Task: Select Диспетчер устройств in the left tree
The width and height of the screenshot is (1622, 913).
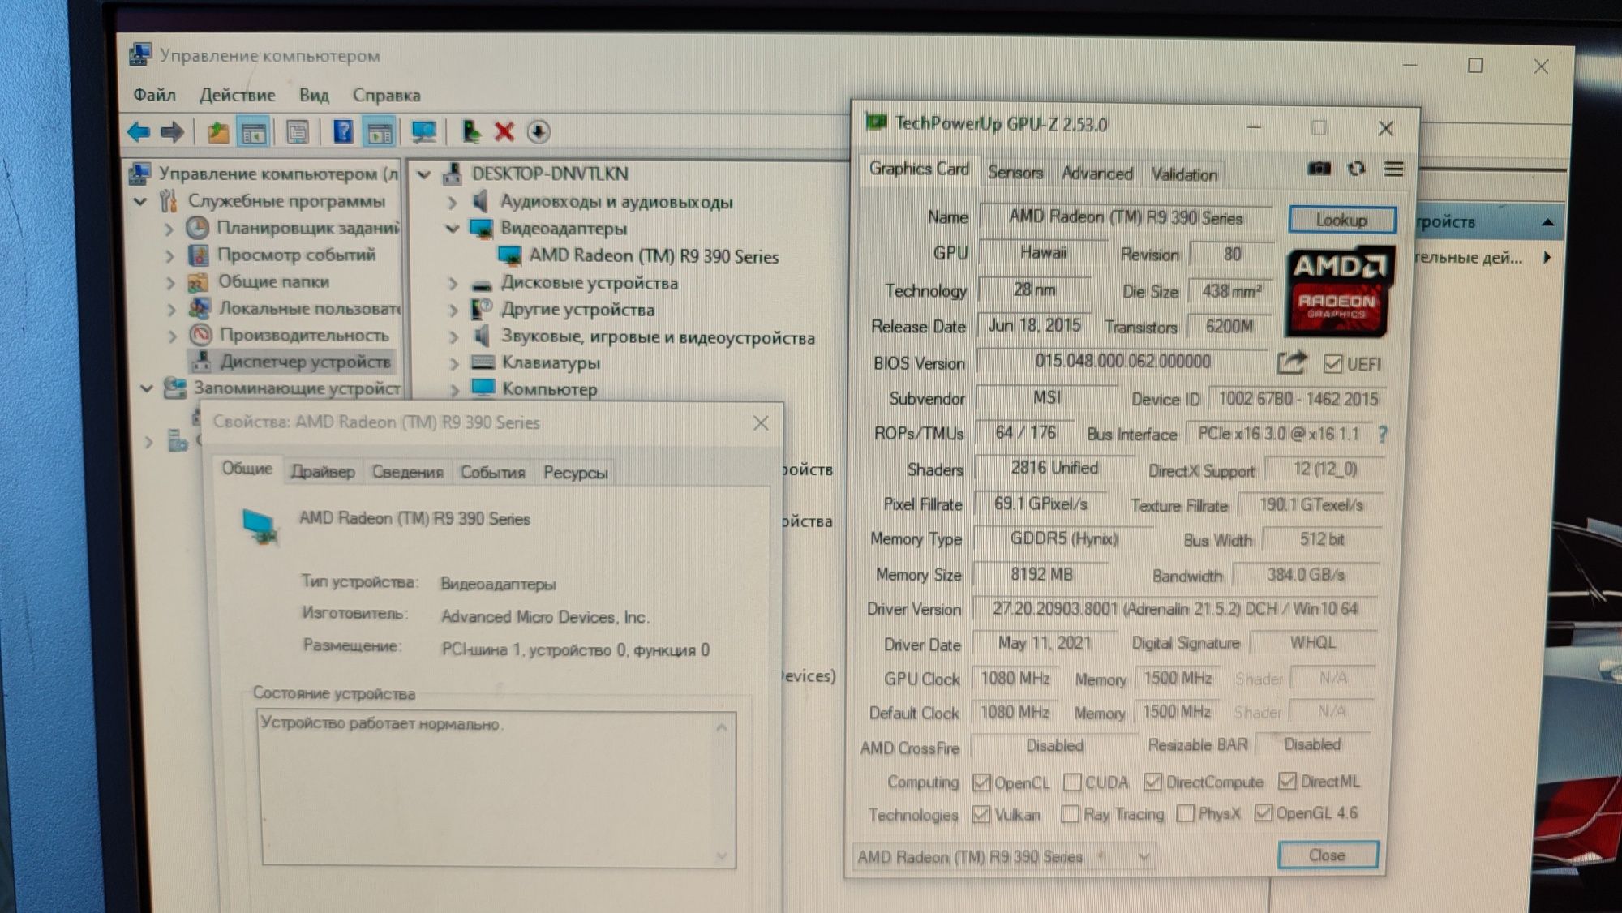Action: pos(305,362)
